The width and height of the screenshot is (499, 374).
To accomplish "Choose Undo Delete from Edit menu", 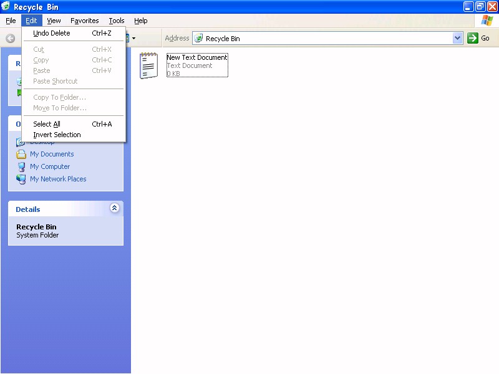I will pyautogui.click(x=74, y=33).
